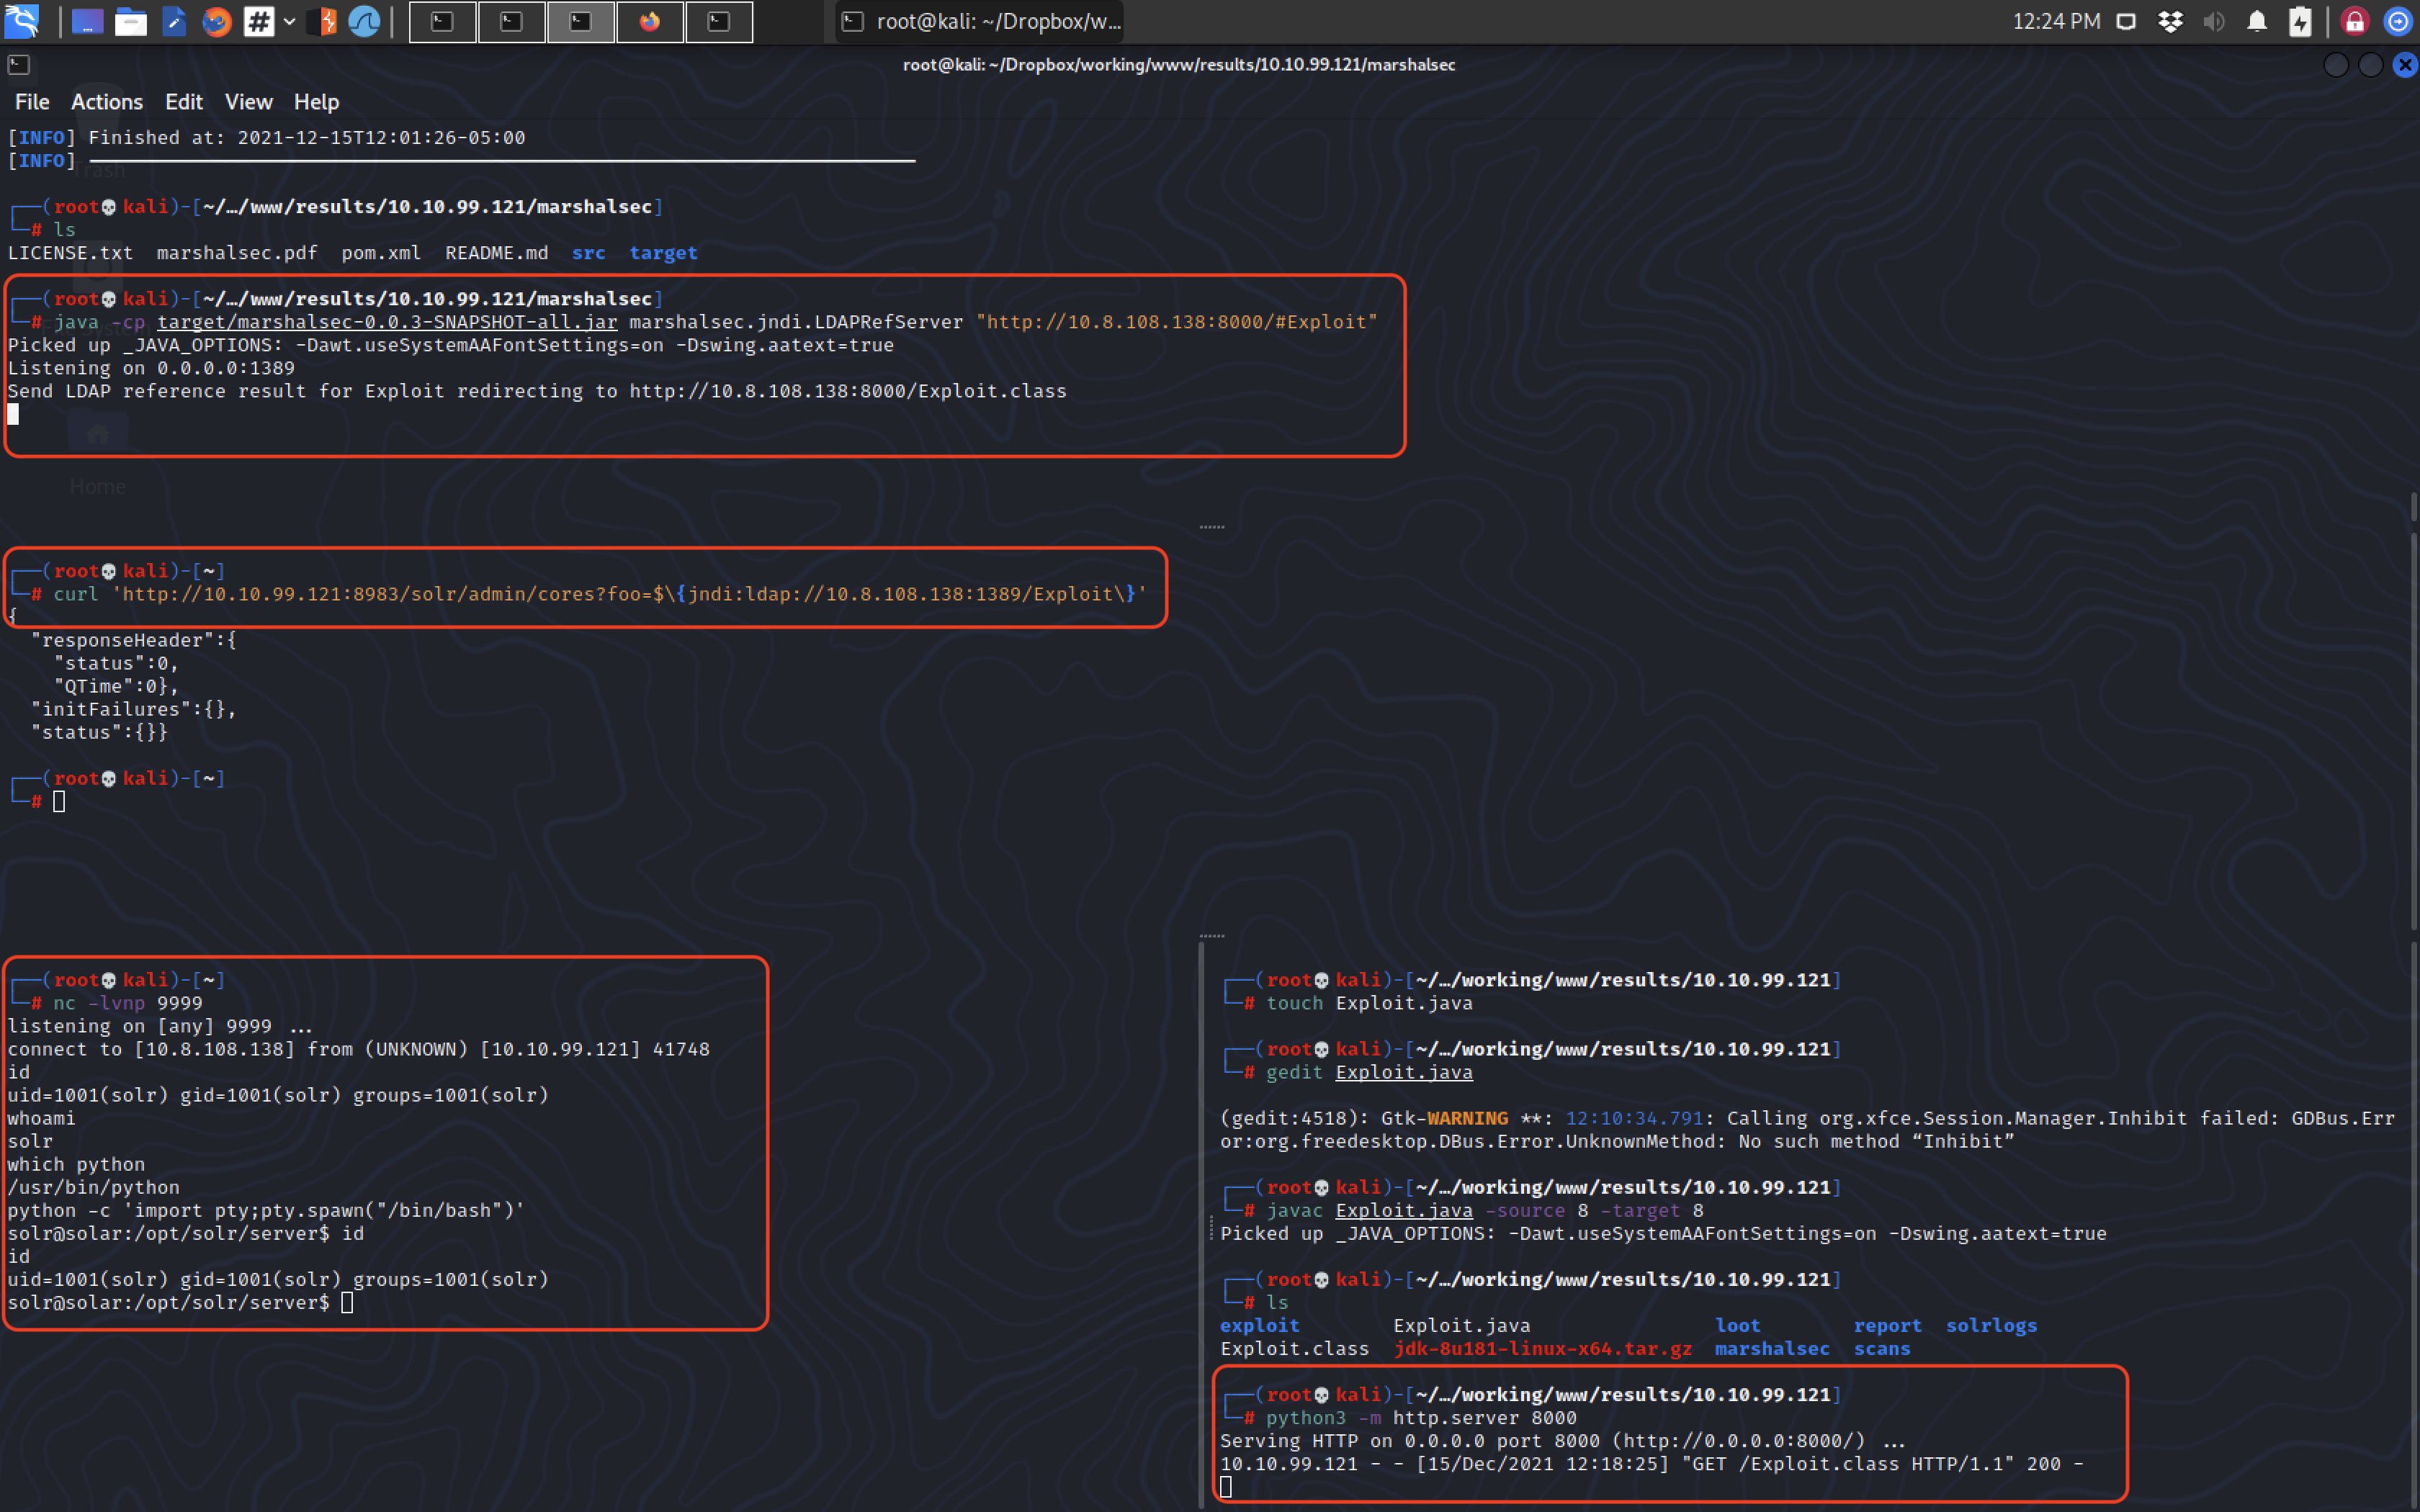Launch the text editor from panel
Viewport: 2420px width, 1512px height.
(x=173, y=21)
